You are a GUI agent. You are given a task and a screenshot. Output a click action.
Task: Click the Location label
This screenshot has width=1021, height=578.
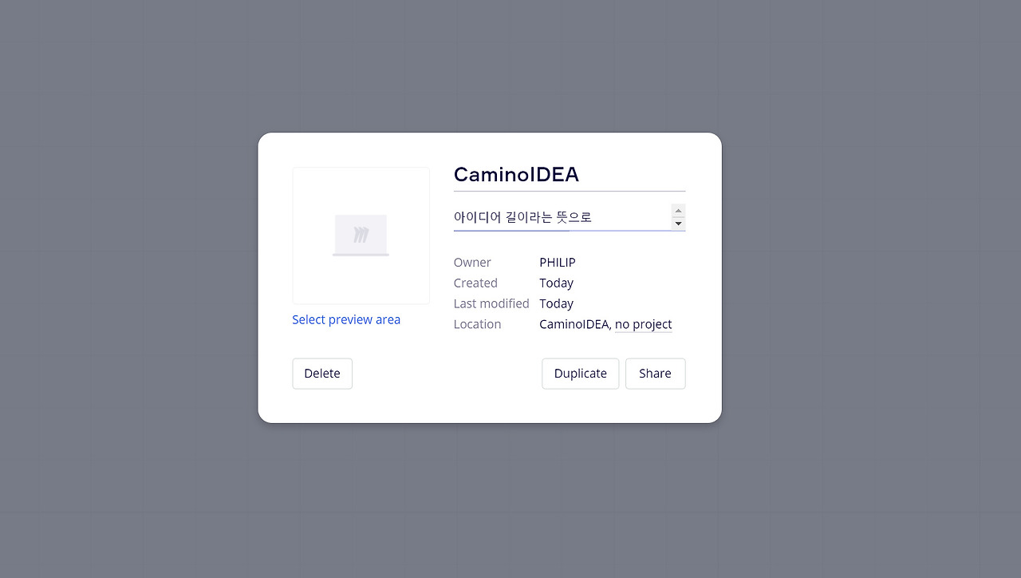(x=477, y=324)
